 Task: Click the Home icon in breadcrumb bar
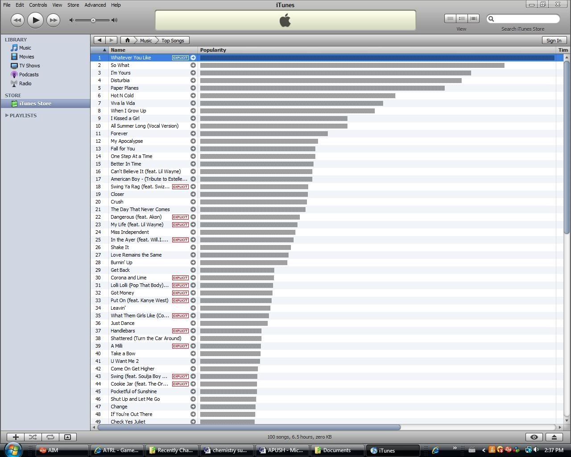pos(127,41)
